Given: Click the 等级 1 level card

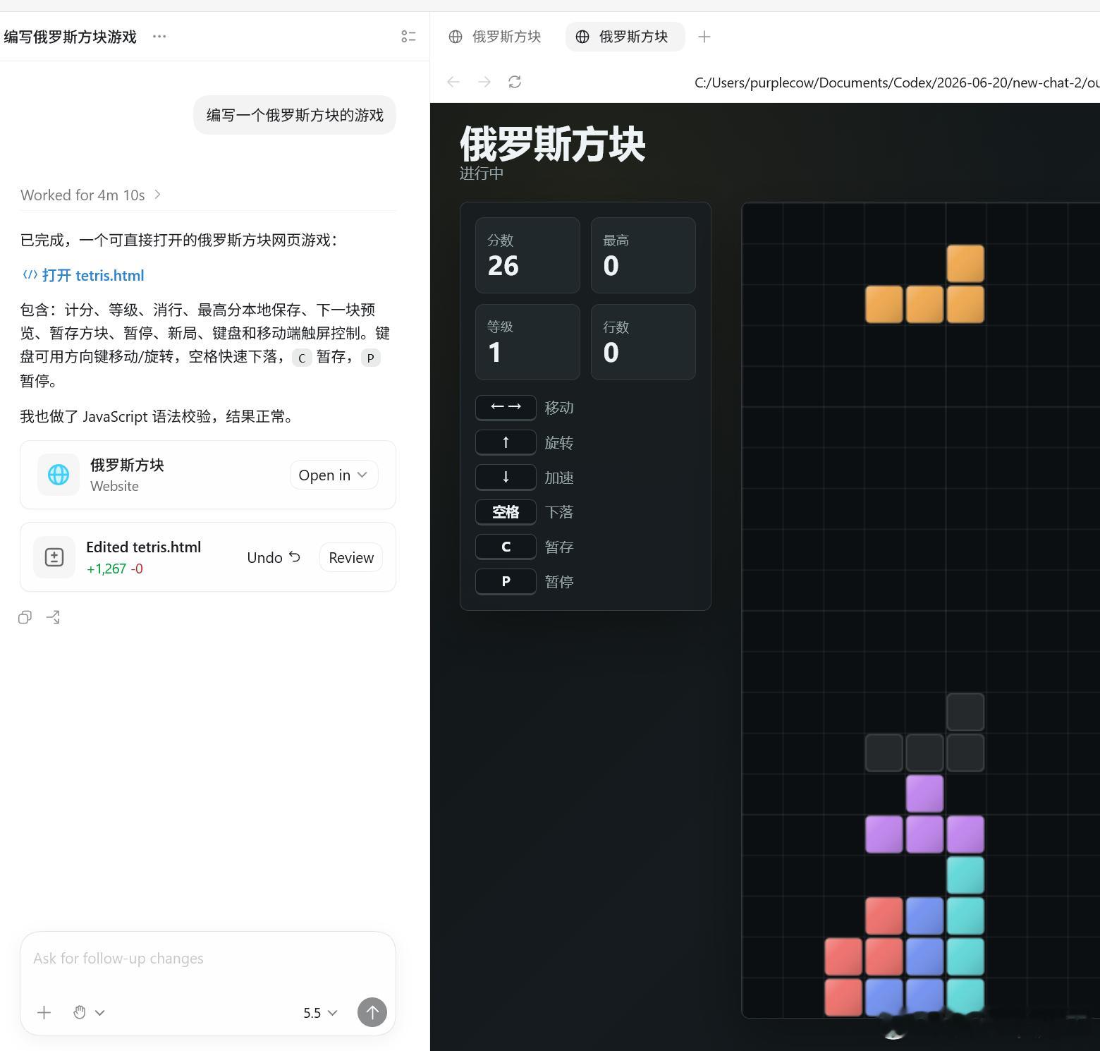Looking at the screenshot, I should point(527,342).
